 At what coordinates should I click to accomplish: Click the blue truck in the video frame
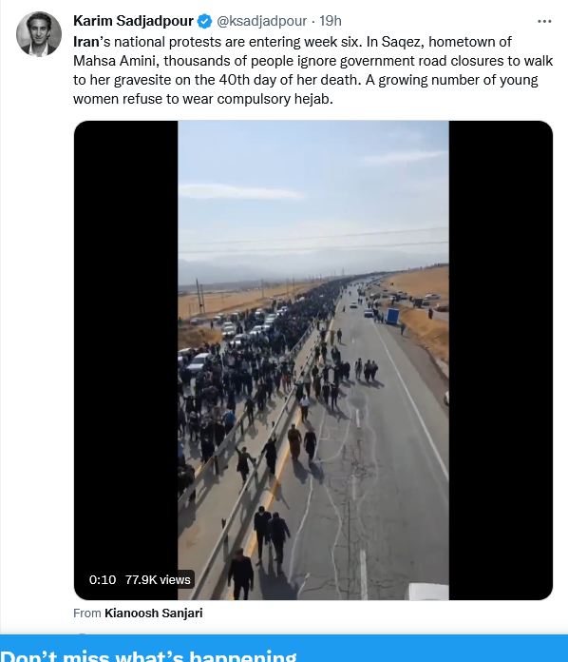click(392, 316)
